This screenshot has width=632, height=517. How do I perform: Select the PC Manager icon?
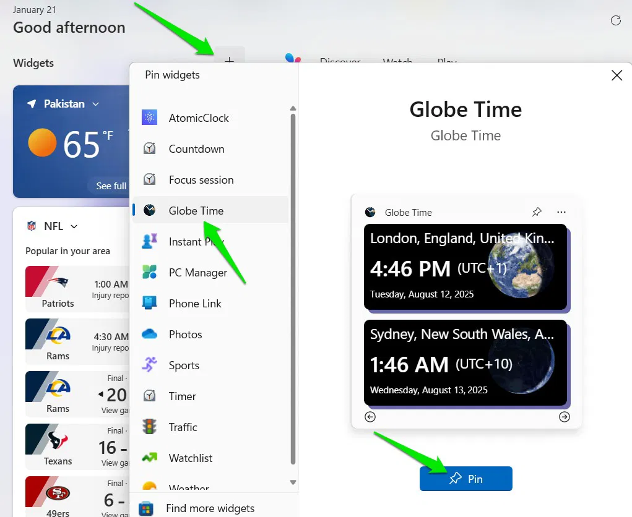[x=149, y=272]
